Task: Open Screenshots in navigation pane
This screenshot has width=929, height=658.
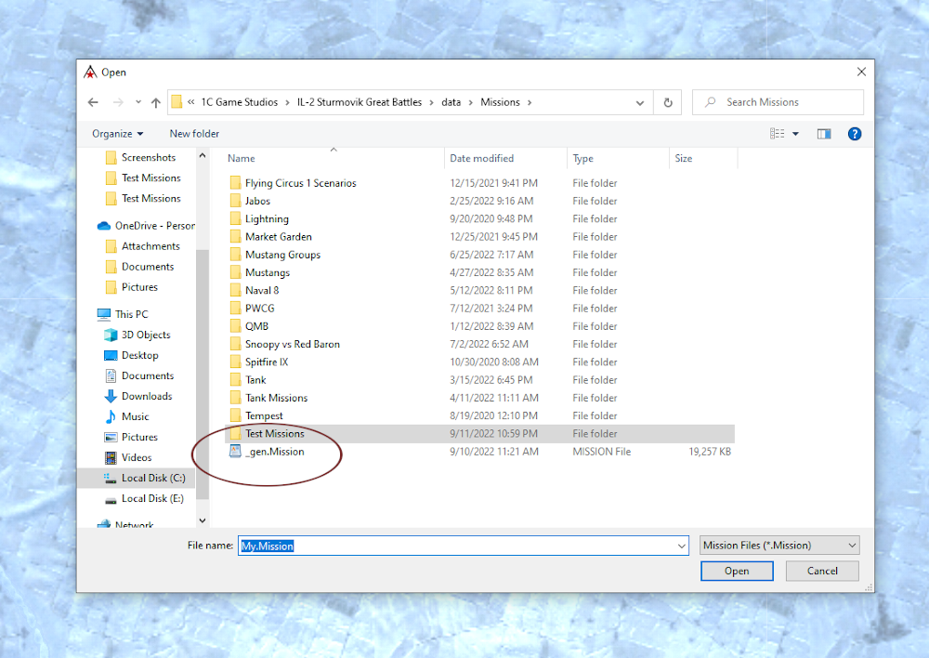Action: click(x=148, y=157)
